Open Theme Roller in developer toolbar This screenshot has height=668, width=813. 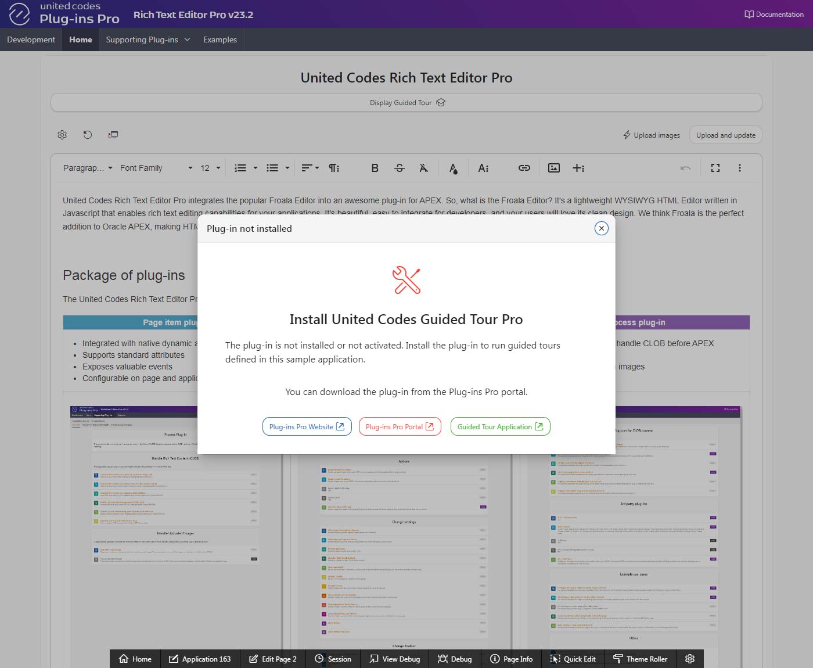641,659
